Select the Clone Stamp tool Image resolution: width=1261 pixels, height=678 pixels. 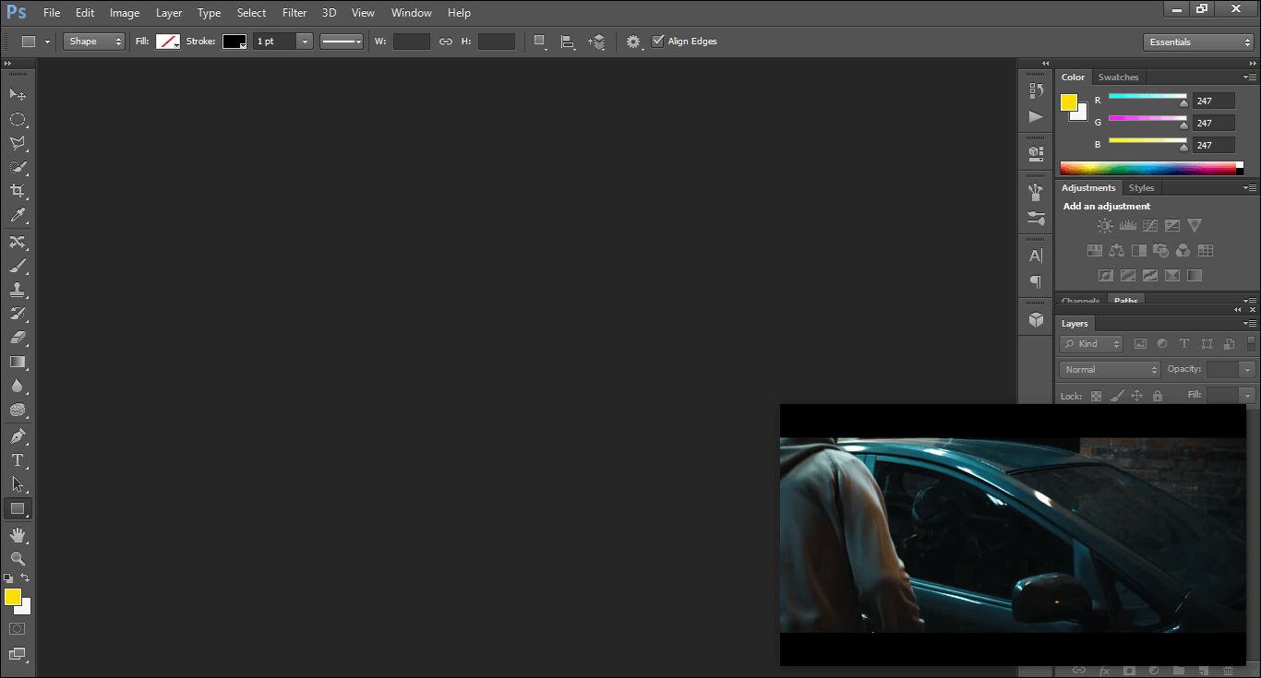click(18, 290)
